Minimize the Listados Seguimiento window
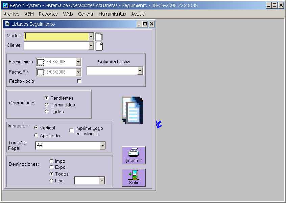The height and width of the screenshot is (203, 286). 139,24
